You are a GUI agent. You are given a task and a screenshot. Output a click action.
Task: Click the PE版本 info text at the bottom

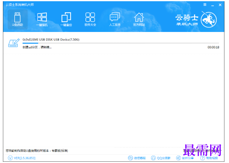point(37,151)
